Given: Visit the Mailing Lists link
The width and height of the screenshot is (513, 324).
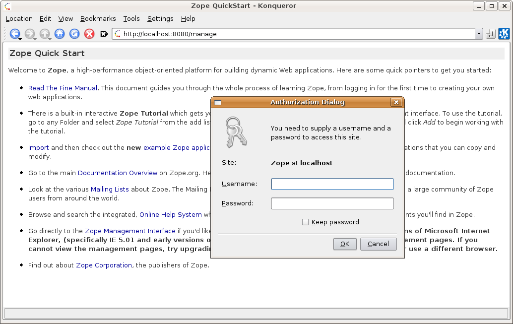Looking at the screenshot, I should pos(110,189).
